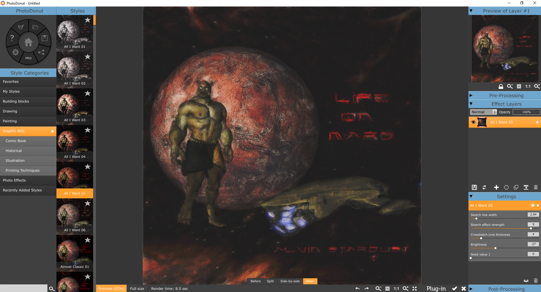Save the effect layers with disk icon
The image size is (541, 292).
[x=474, y=187]
